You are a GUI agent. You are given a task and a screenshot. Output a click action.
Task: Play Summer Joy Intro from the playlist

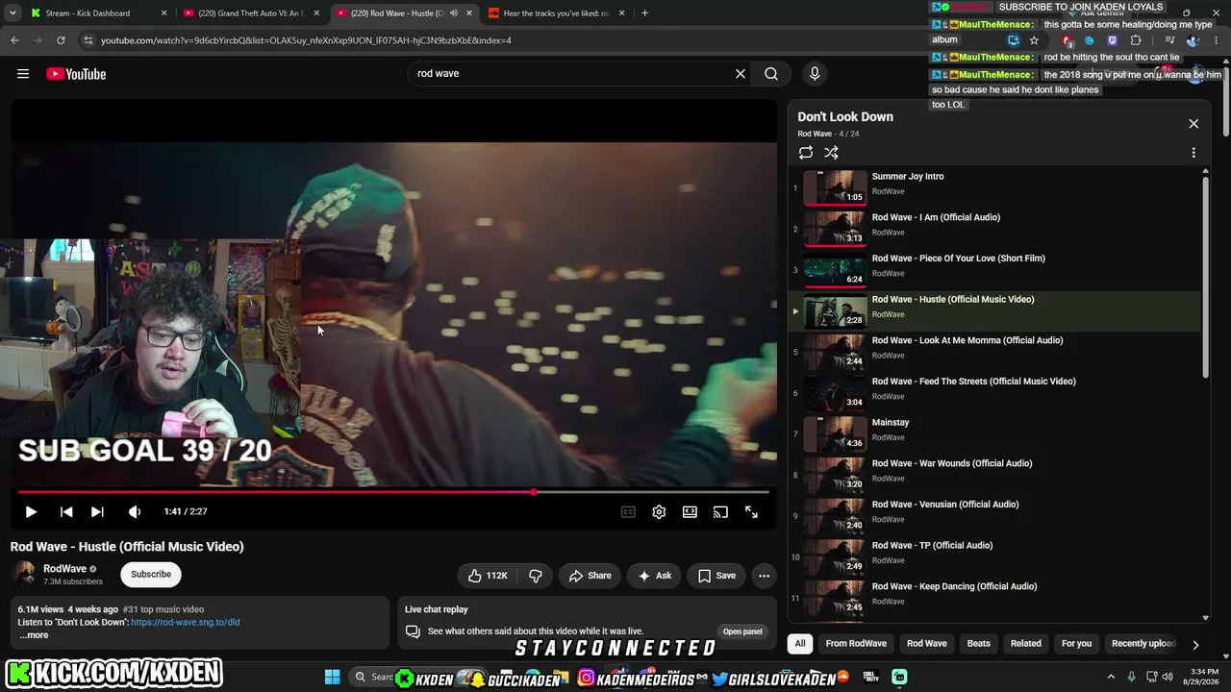coord(995,187)
